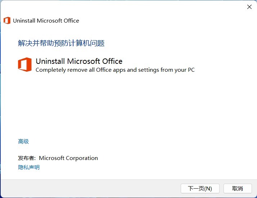Click the 解决并帮助预防计算机问题 heading
The width and height of the screenshot is (257, 198).
pos(61,43)
